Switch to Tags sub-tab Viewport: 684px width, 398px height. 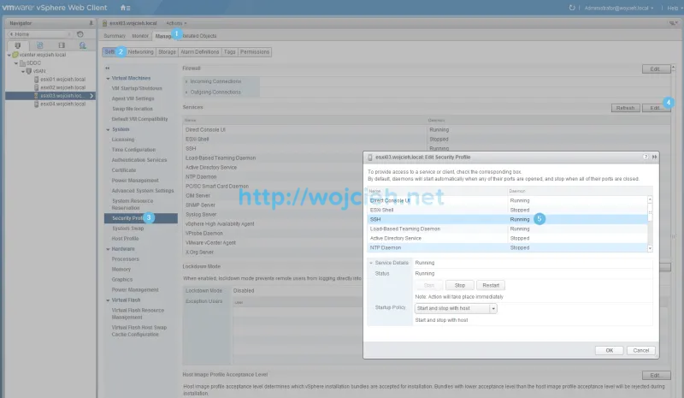[x=229, y=52]
